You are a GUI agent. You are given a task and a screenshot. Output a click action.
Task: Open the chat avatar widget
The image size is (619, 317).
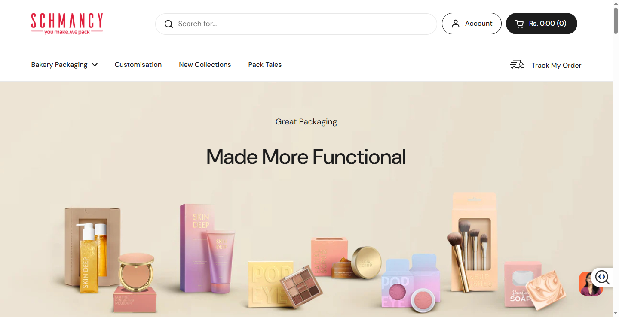click(591, 284)
